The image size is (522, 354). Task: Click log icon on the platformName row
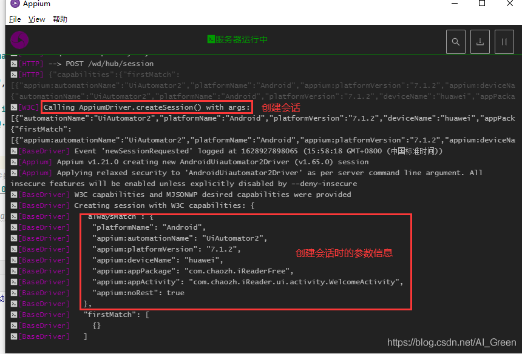tap(13, 228)
